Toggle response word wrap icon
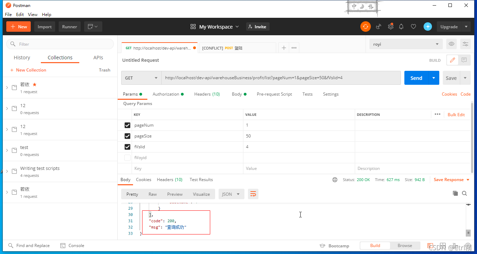 click(x=253, y=194)
